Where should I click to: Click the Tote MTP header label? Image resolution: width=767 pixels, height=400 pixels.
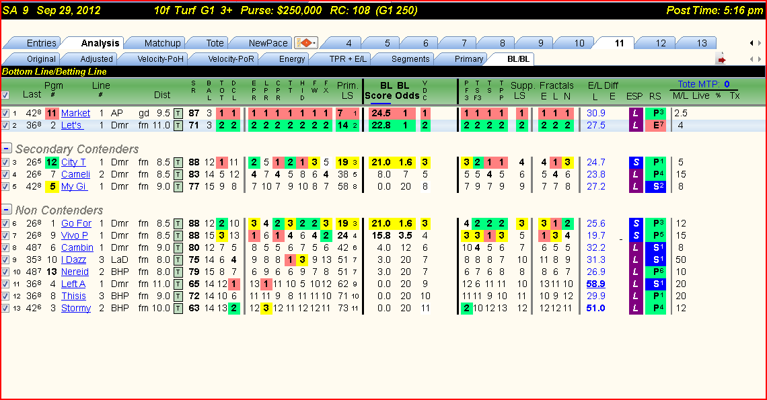tap(703, 84)
